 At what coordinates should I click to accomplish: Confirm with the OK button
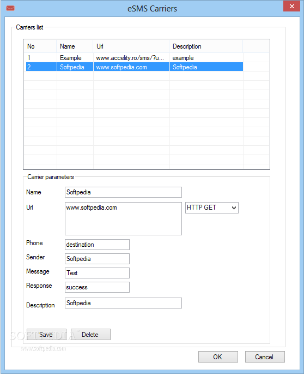tap(218, 357)
